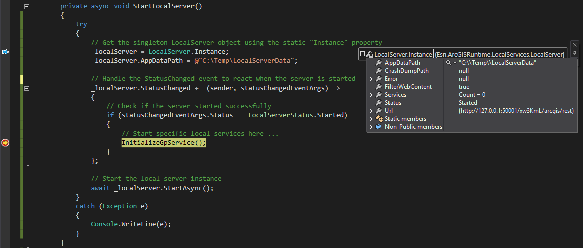583x248 pixels.
Task: Click the AppDataPath property name
Action: pos(403,63)
